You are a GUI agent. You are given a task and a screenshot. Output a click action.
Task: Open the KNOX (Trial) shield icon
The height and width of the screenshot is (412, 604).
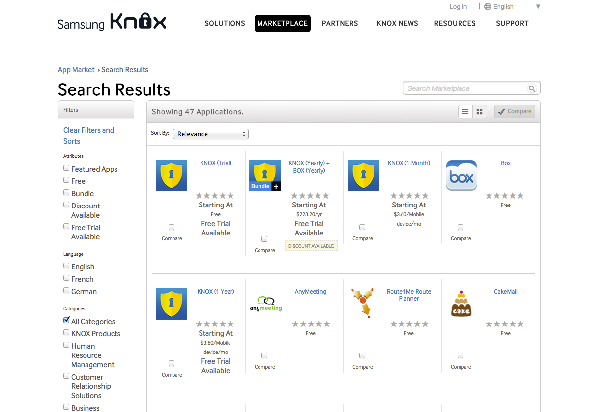(172, 176)
